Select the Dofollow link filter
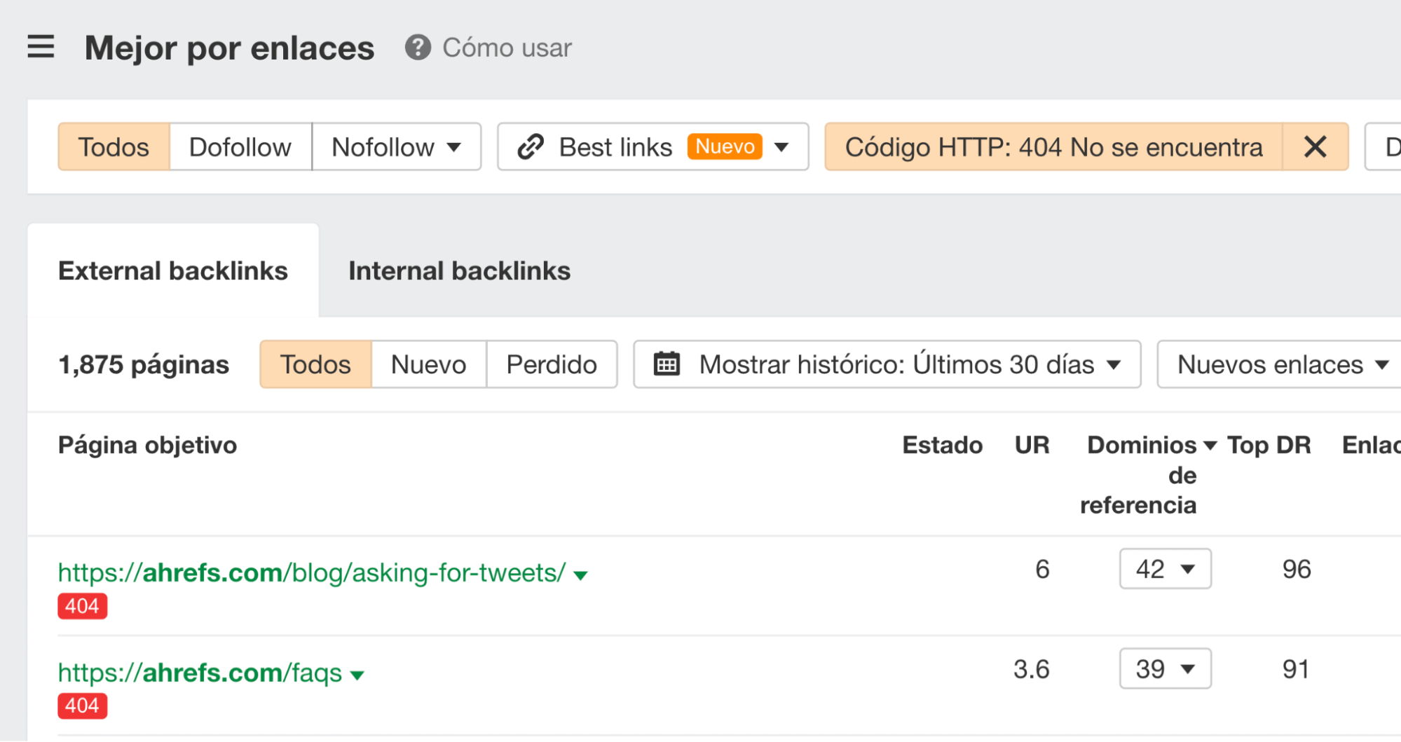Screen dimensions: 1401x742 click(x=239, y=146)
